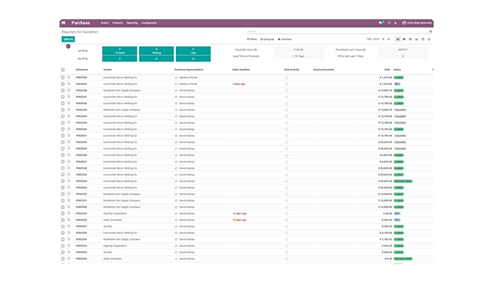Image resolution: width=494 pixels, height=301 pixels.
Task: Open the apps grid menu icon
Action: pyautogui.click(x=64, y=23)
